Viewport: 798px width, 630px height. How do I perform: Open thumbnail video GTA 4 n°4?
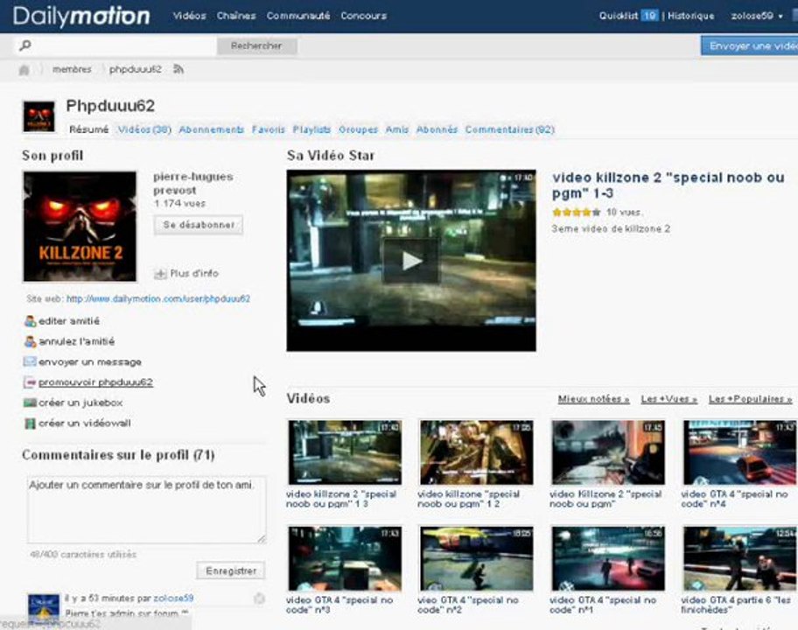(x=740, y=452)
